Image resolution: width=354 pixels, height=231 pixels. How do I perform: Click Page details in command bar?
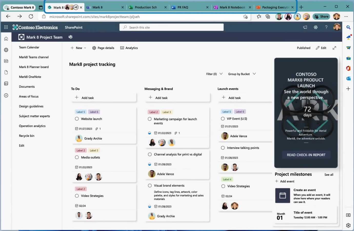pos(103,48)
